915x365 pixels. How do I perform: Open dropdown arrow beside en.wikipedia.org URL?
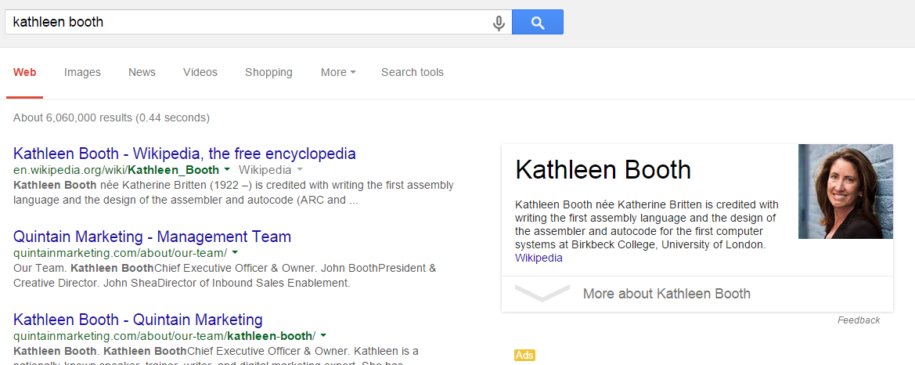pyautogui.click(x=227, y=170)
